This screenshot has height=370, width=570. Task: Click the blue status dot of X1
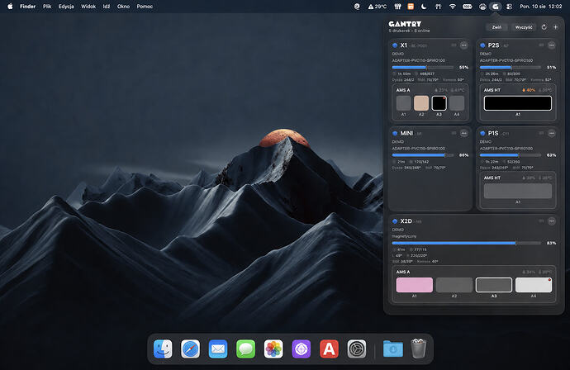[x=395, y=45]
